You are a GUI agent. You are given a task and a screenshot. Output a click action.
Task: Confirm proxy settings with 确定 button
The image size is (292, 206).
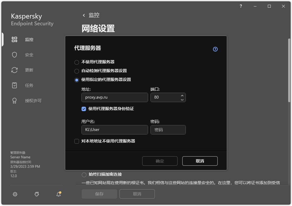160,161
